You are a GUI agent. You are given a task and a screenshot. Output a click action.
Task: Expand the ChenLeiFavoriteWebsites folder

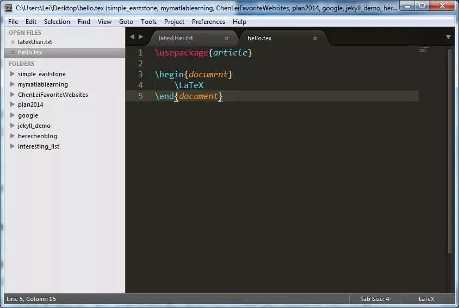pyautogui.click(x=13, y=94)
